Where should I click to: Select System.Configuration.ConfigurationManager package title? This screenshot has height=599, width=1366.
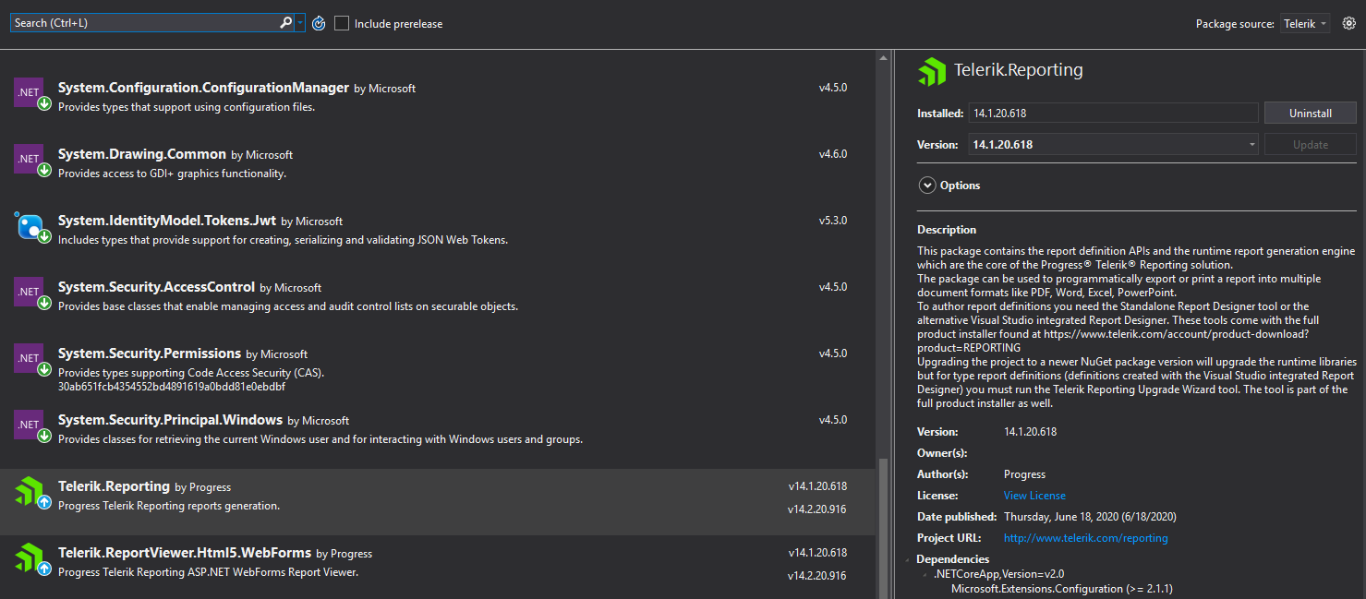tap(203, 88)
